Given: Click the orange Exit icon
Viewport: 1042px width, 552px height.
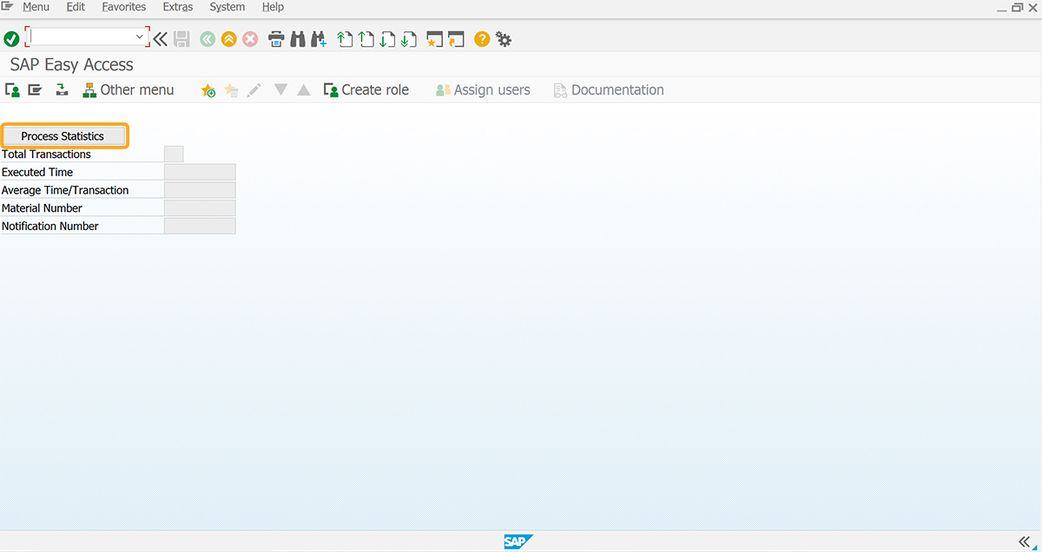Looking at the screenshot, I should click(x=228, y=39).
